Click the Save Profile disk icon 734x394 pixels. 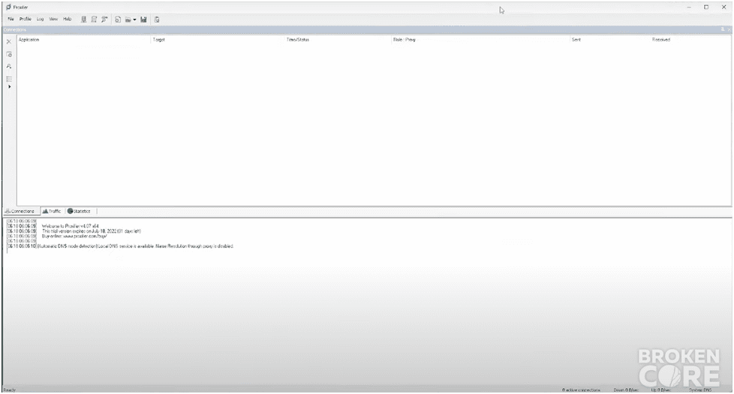click(143, 20)
